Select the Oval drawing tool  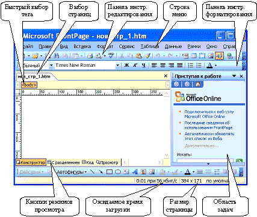118,172
